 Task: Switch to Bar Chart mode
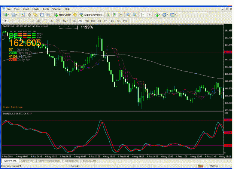pyautogui.click(x=108, y=15)
